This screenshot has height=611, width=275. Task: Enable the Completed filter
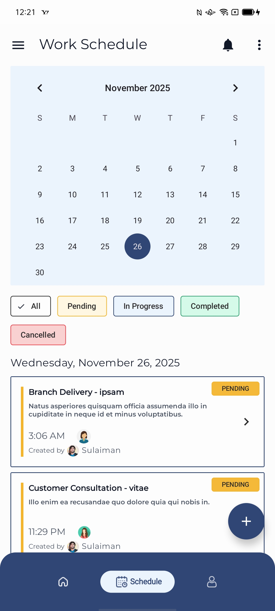(210, 306)
